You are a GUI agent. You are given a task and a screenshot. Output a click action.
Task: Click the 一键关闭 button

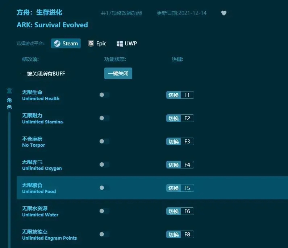click(118, 73)
